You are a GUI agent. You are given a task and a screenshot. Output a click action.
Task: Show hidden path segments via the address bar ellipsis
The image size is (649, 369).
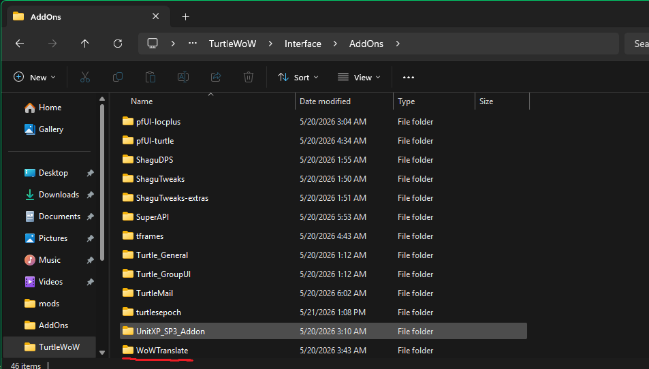[193, 44]
